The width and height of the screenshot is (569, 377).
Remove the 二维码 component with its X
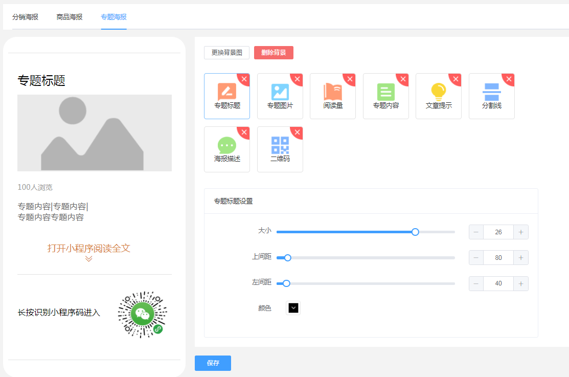click(297, 132)
